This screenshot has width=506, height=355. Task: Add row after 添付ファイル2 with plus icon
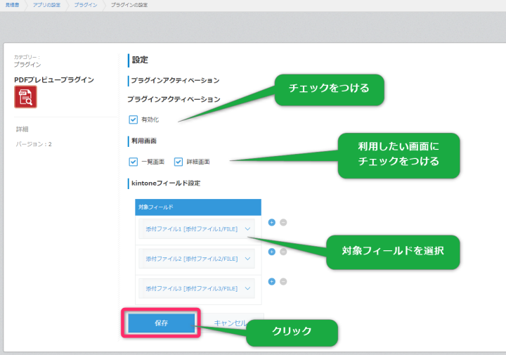[271, 252]
